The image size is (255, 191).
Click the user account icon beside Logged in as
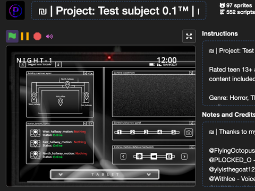(23, 65)
